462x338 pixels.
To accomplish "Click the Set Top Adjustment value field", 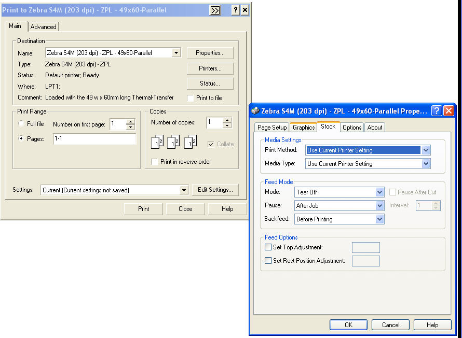I will click(x=365, y=247).
